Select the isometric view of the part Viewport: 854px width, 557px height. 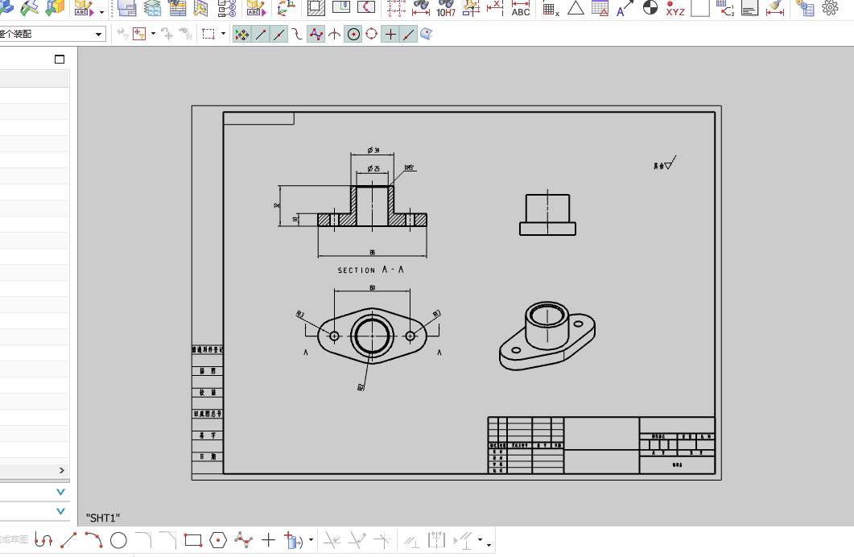pyautogui.click(x=547, y=336)
